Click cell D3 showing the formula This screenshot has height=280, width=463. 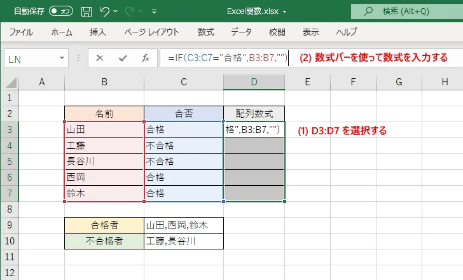pos(254,130)
